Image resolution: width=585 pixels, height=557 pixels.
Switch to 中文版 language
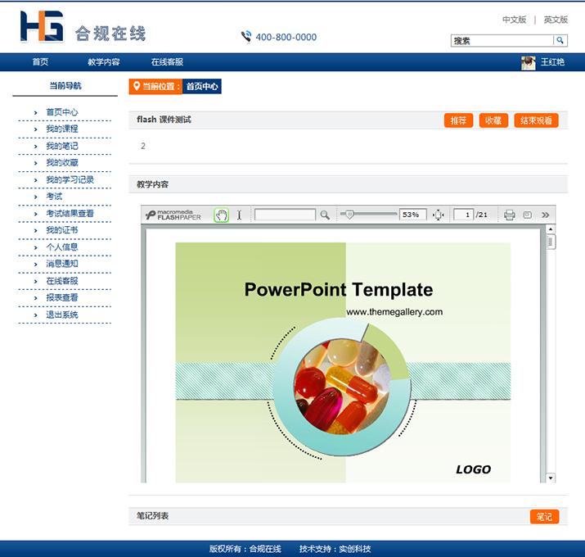pos(514,20)
